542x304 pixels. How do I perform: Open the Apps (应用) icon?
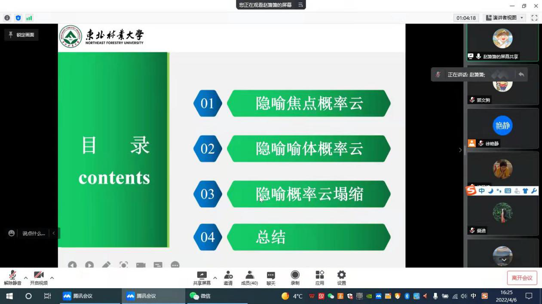[319, 278]
